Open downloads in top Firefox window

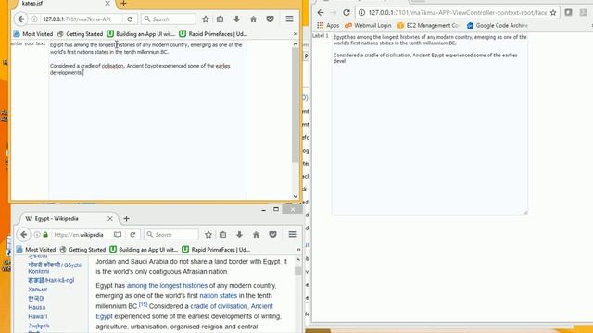[237, 18]
